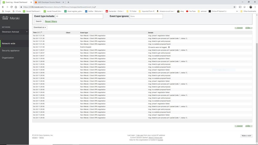
Task: Reload the current page
Action: (x=12, y=7)
